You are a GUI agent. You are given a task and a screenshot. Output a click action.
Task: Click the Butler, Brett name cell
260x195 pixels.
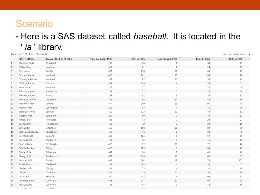coord(25,164)
